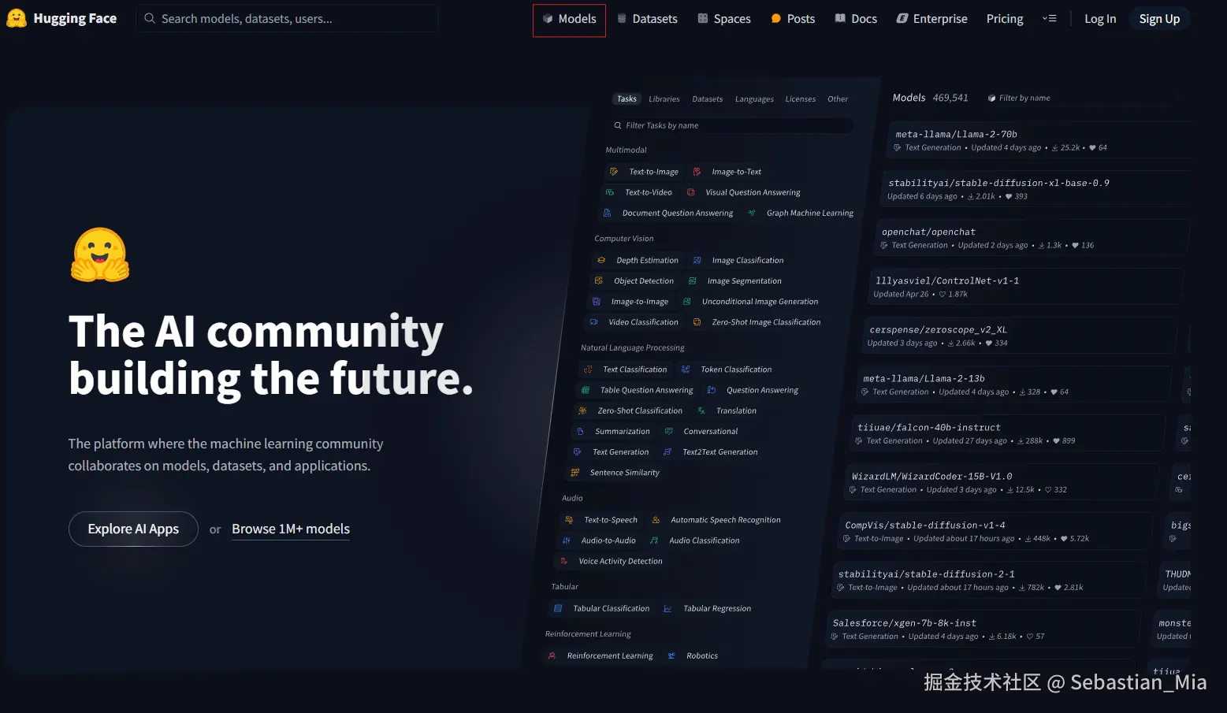Click the Text Classification task icon
Screen dimensions: 1227x713
click(x=587, y=369)
